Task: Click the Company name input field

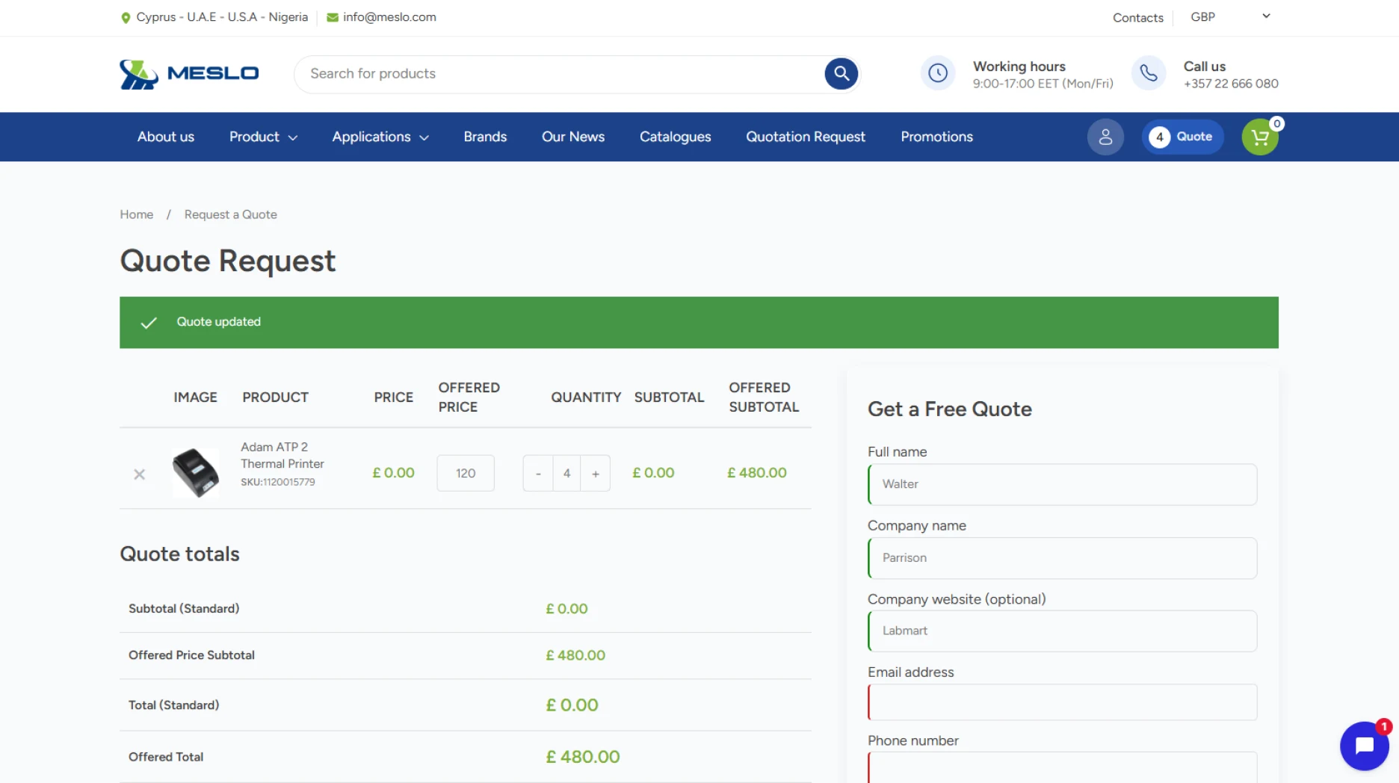Action: point(1062,558)
